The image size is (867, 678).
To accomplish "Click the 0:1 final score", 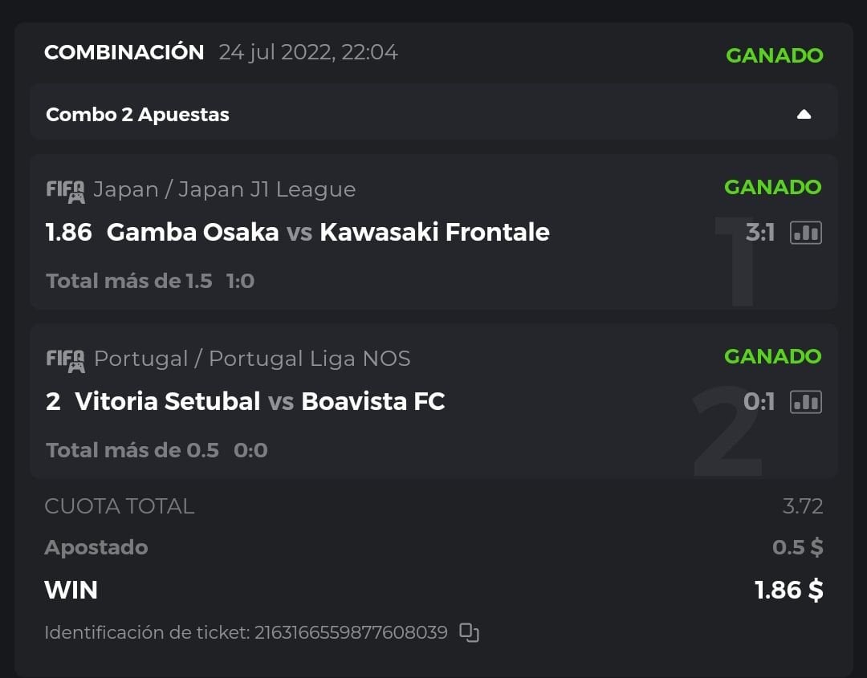I will (759, 402).
